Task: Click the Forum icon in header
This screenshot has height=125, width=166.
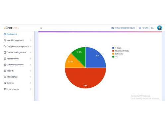Action: pos(140,28)
